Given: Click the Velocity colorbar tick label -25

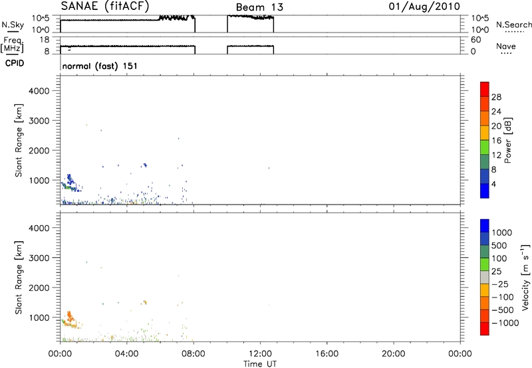Looking at the screenshot, I should pos(500,284).
